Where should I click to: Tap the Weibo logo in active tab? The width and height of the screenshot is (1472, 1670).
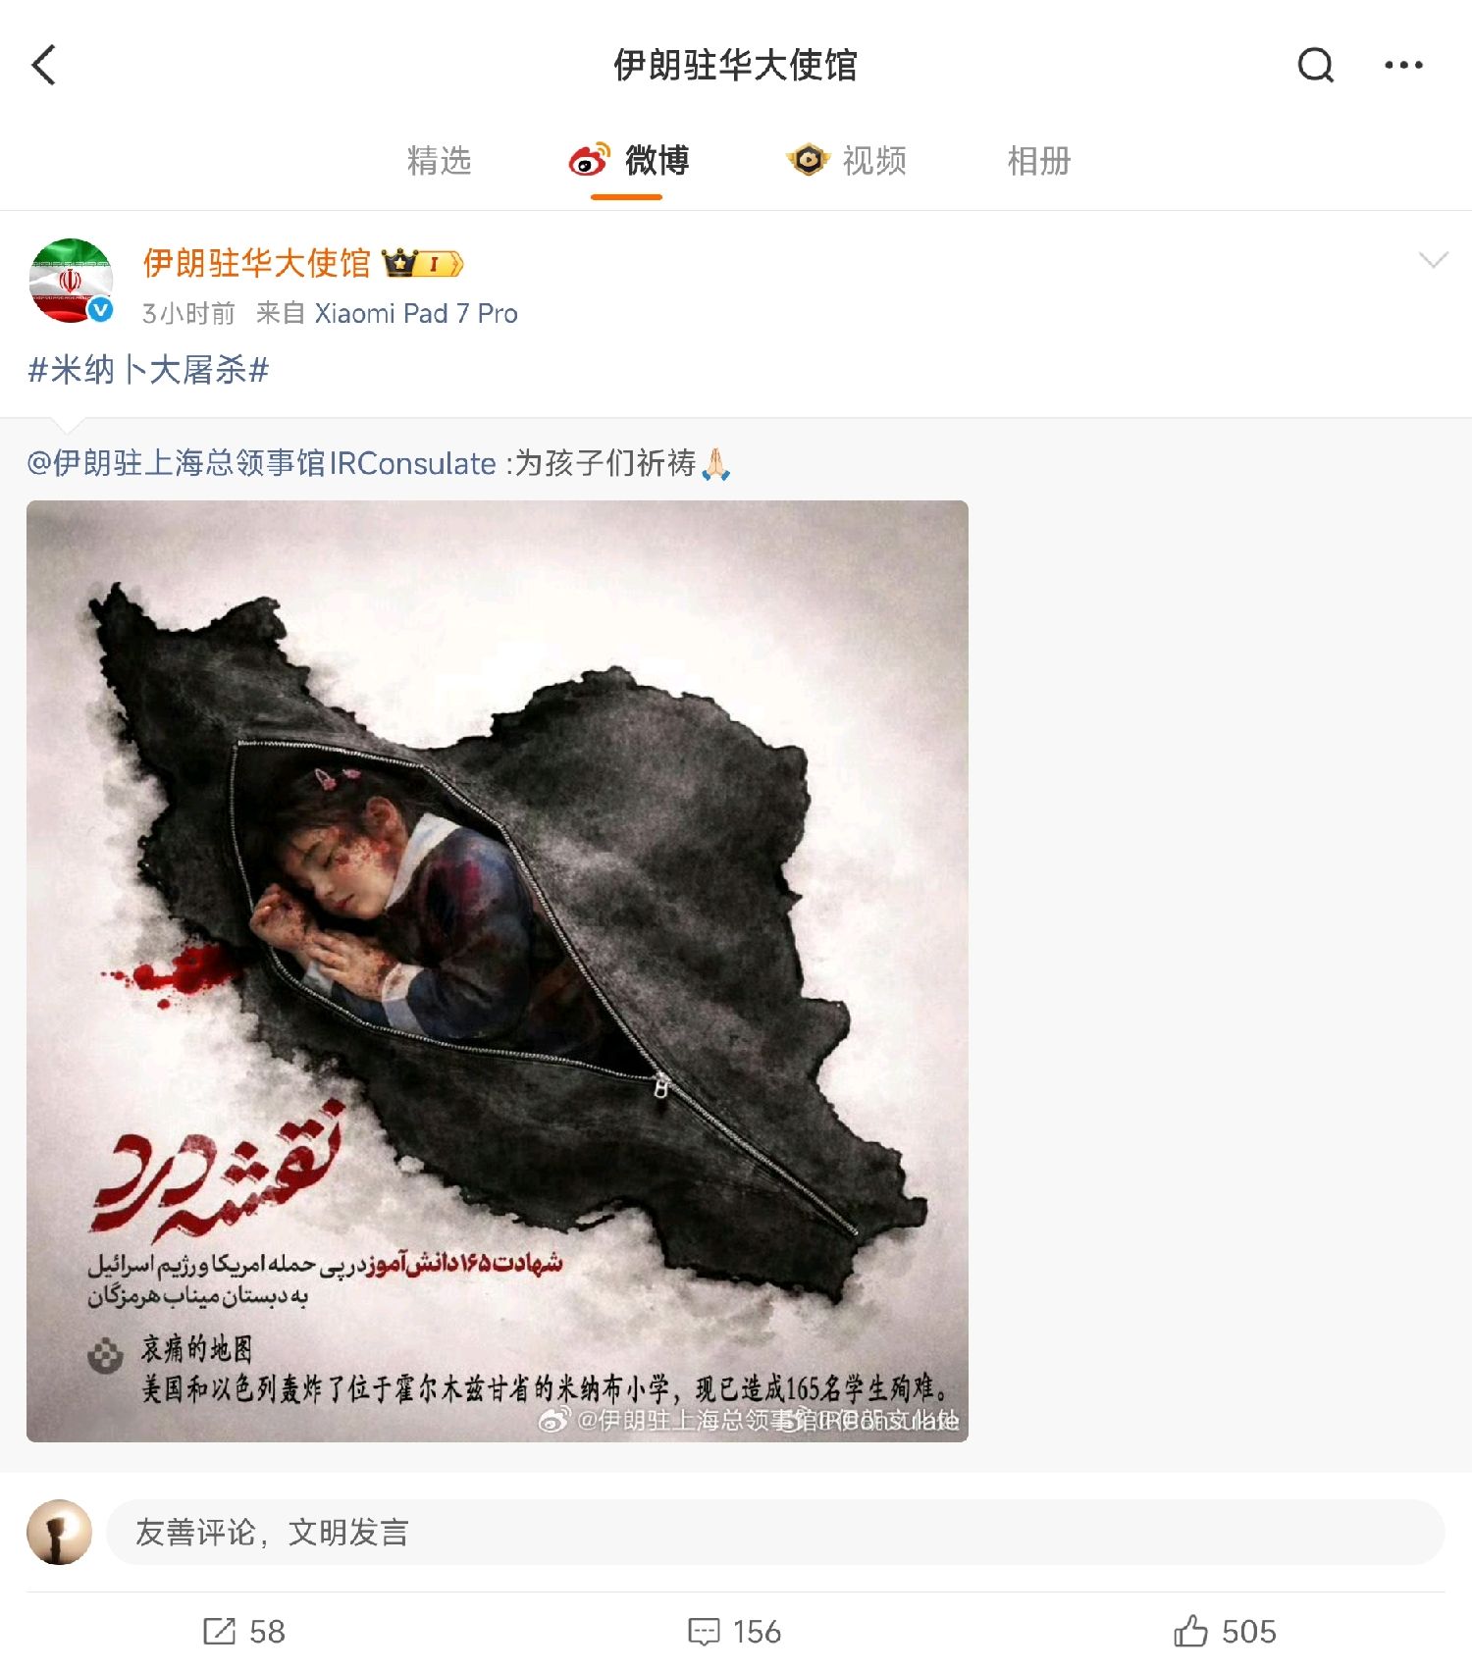(x=590, y=159)
